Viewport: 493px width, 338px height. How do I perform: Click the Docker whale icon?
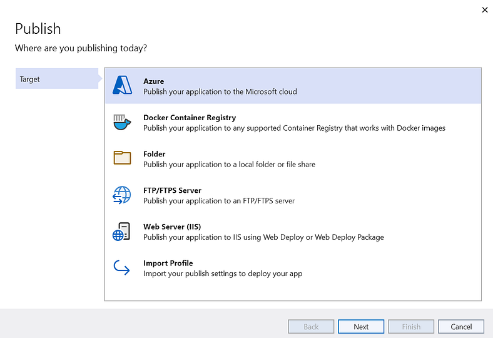tap(122, 122)
